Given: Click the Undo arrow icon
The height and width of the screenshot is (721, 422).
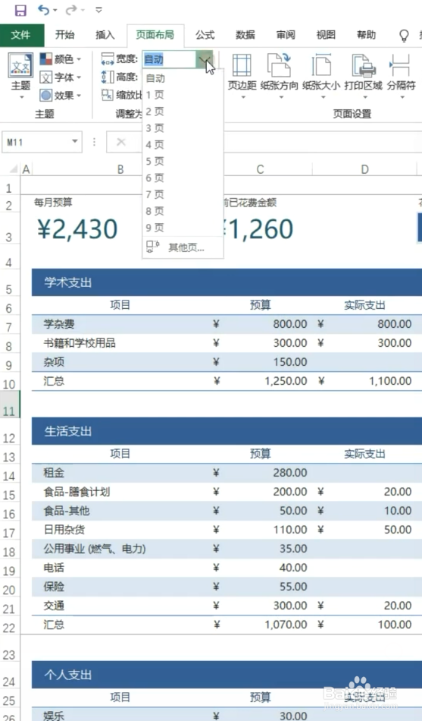Looking at the screenshot, I should click(44, 10).
